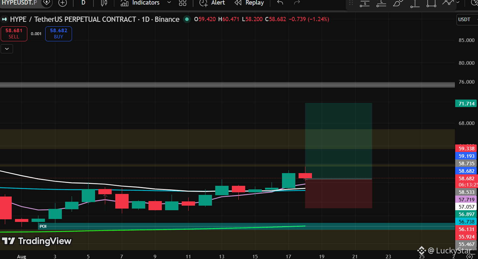Grab the drawing favorites toolbar drag handle
Viewport: 478px width, 259px height.
coord(351,3)
